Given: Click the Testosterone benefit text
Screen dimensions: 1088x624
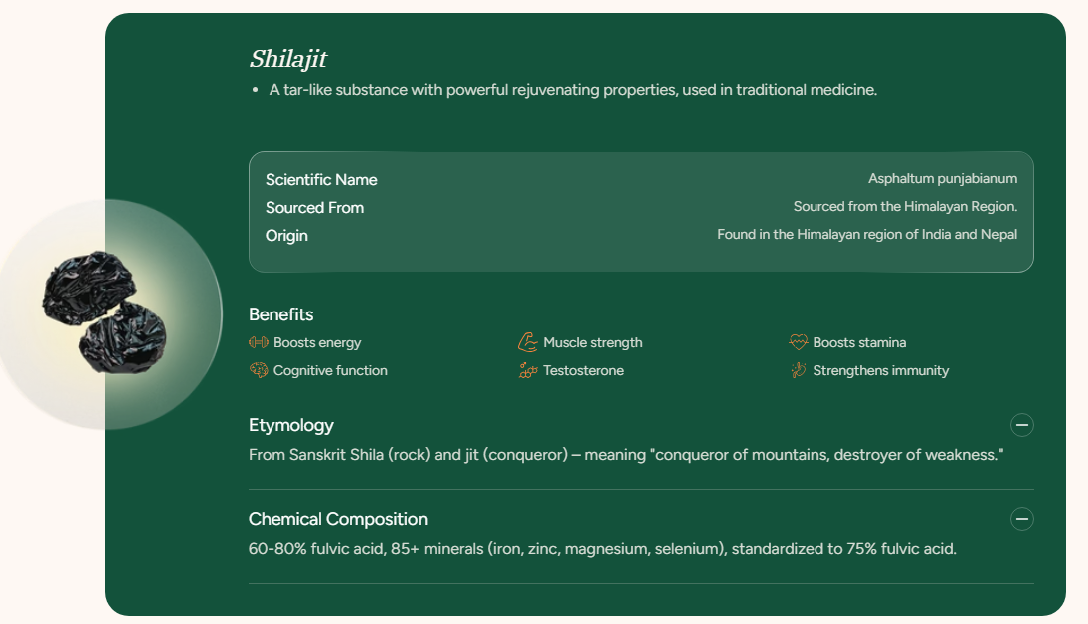Looking at the screenshot, I should pos(583,370).
